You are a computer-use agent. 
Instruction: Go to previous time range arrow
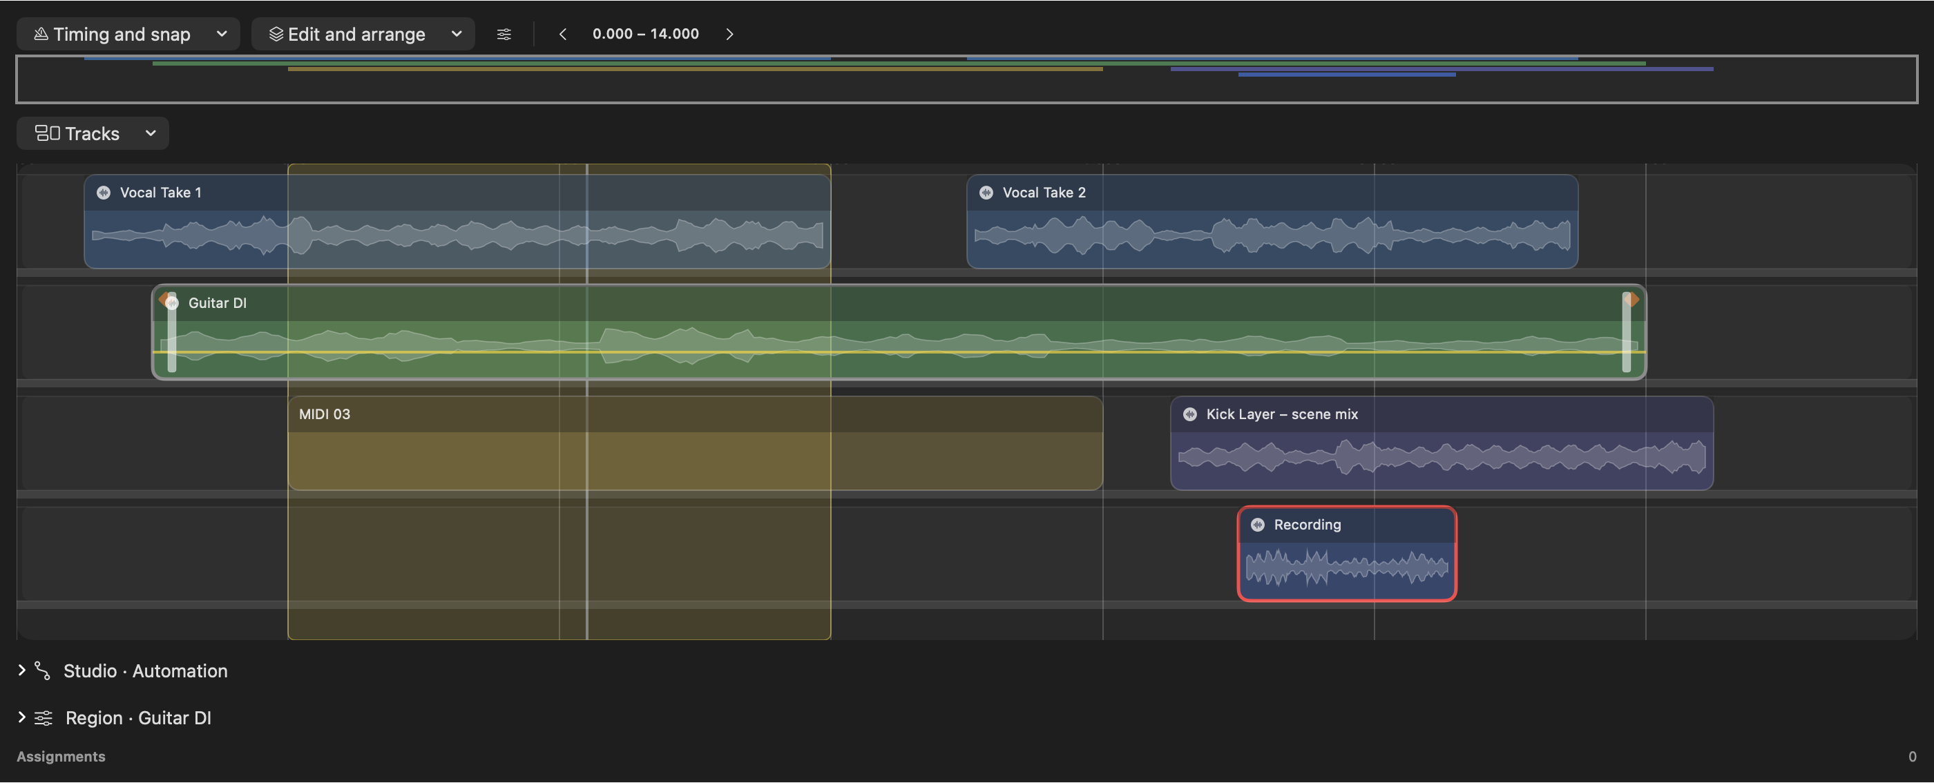click(562, 34)
